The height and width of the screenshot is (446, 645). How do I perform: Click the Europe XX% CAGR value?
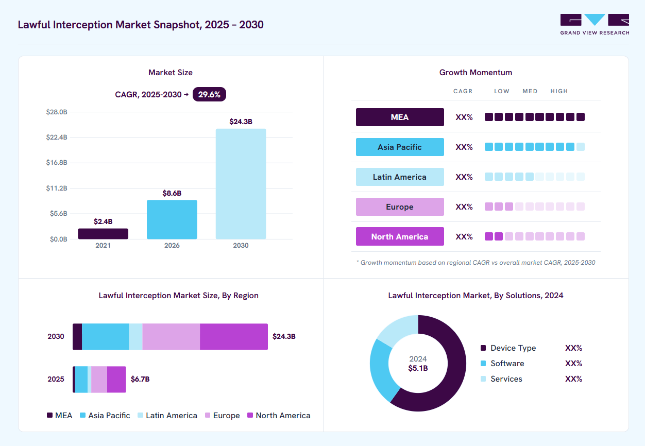(x=464, y=207)
